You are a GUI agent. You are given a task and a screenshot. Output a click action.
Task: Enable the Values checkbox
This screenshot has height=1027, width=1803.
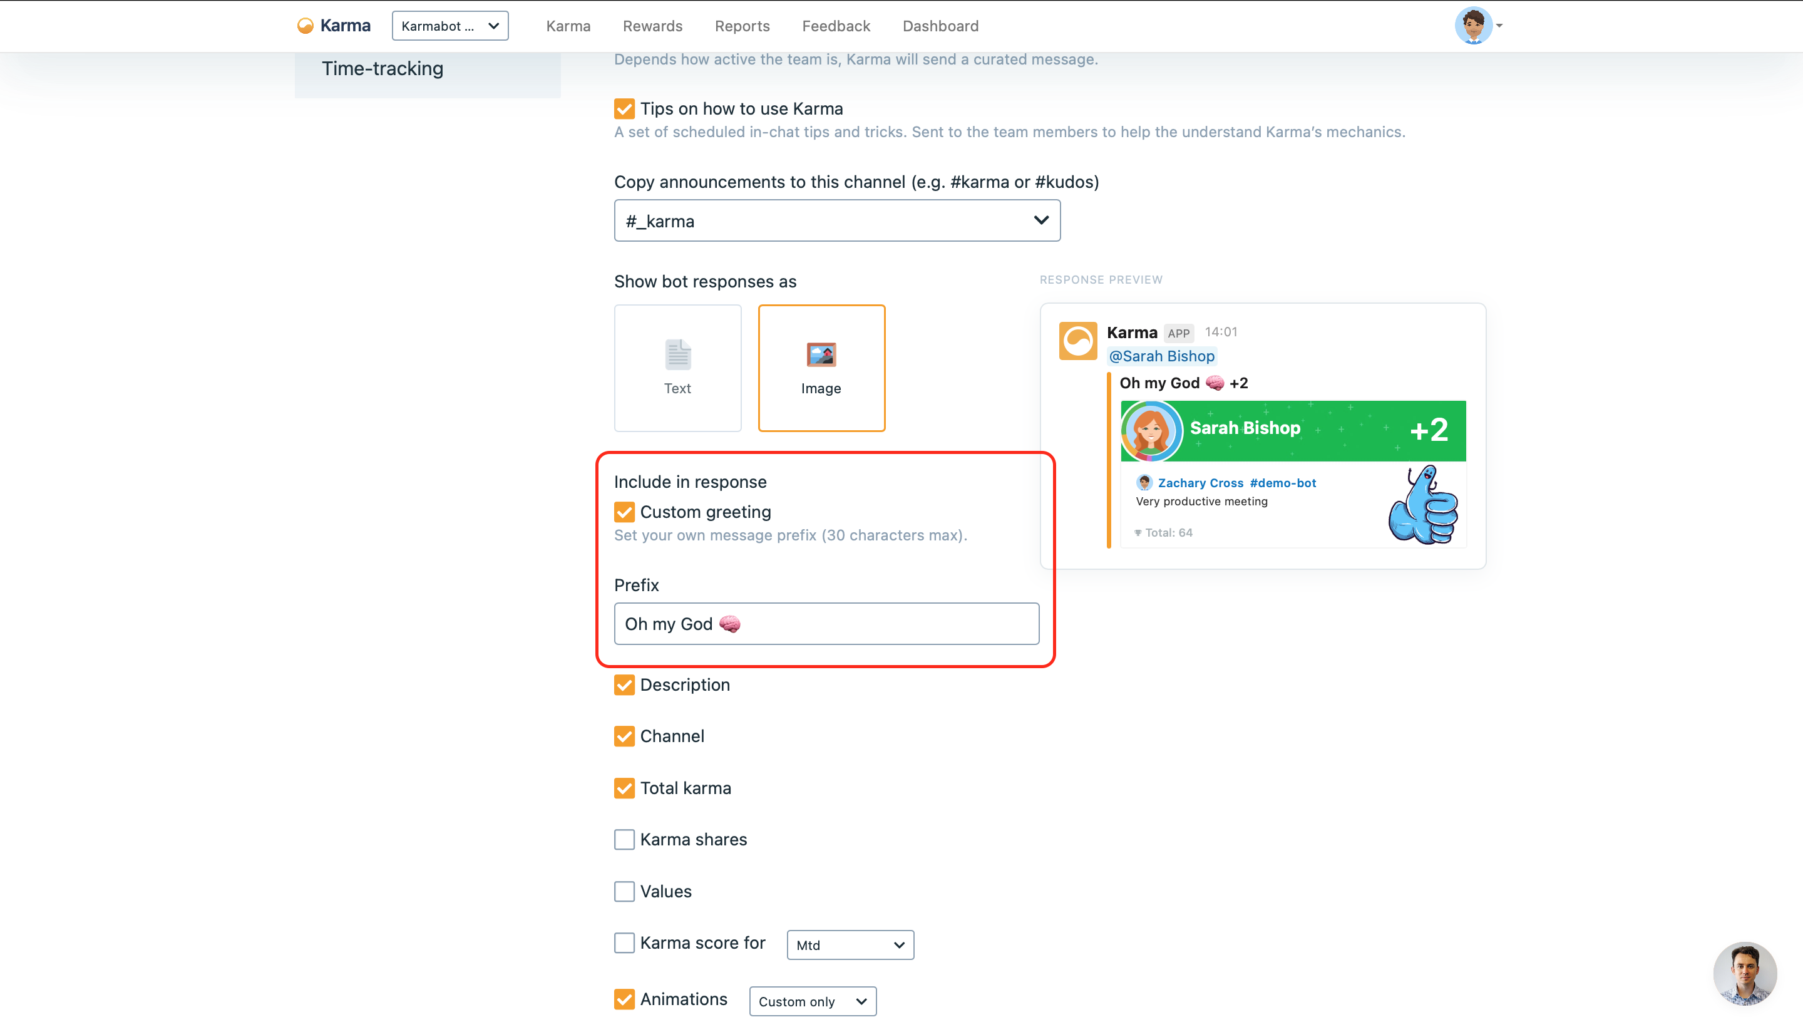[x=624, y=892]
